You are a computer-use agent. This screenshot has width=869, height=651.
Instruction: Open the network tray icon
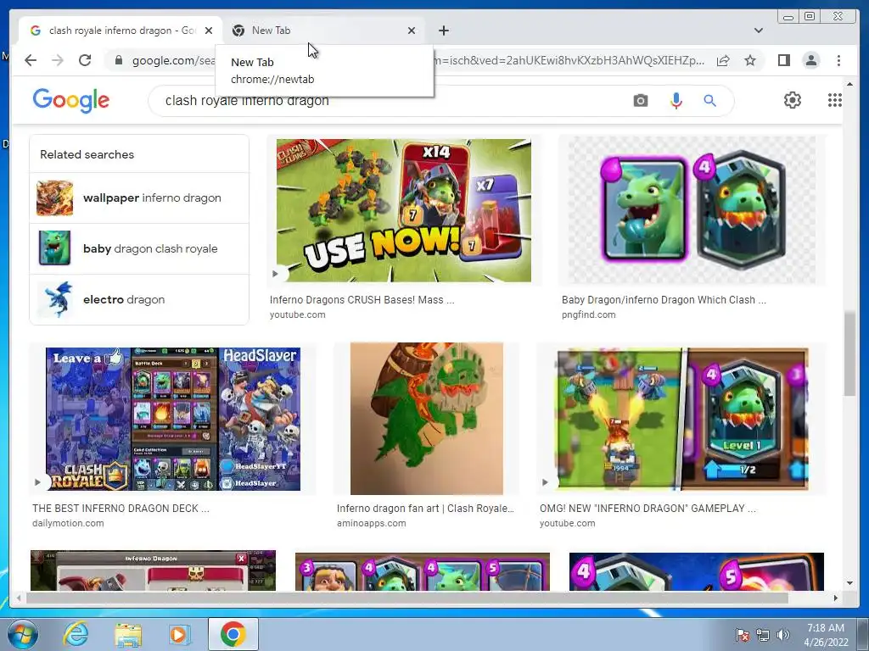coord(763,635)
